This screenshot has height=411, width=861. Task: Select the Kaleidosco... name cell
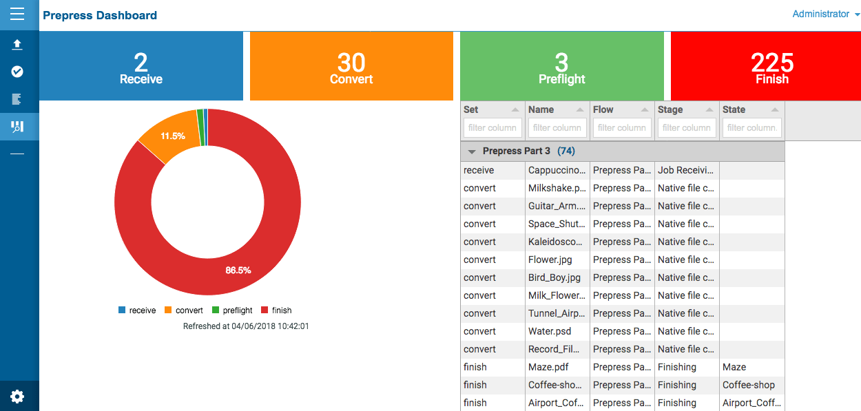[x=557, y=242]
